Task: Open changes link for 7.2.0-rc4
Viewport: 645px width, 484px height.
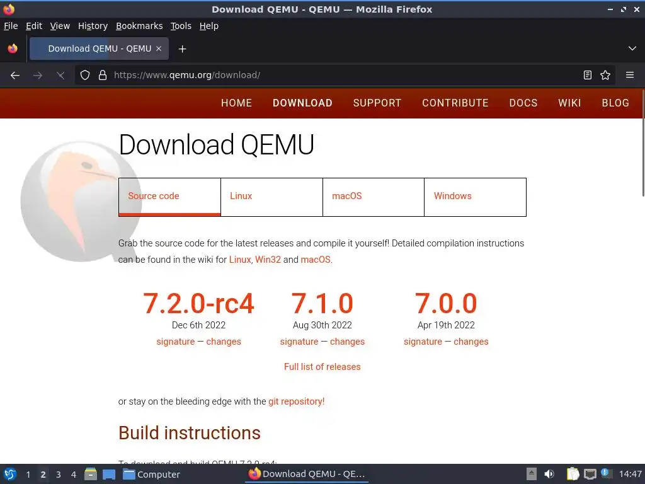Action: coord(224,342)
